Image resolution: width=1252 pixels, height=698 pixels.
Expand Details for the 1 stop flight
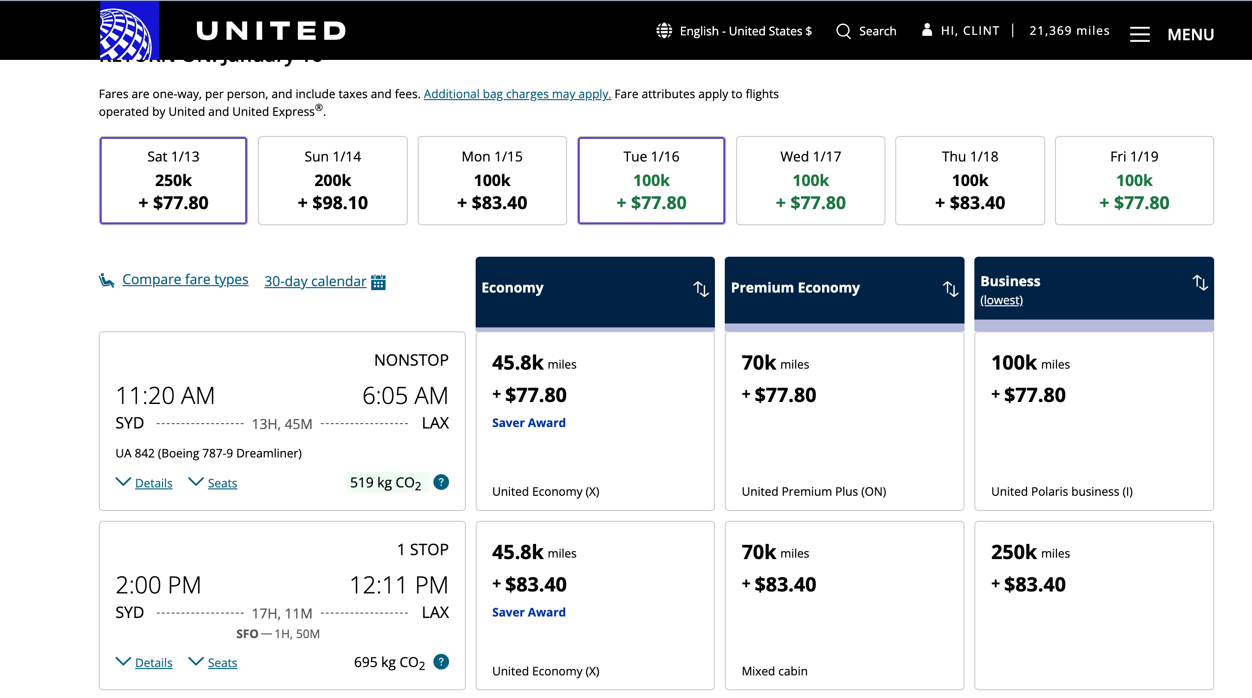point(153,663)
